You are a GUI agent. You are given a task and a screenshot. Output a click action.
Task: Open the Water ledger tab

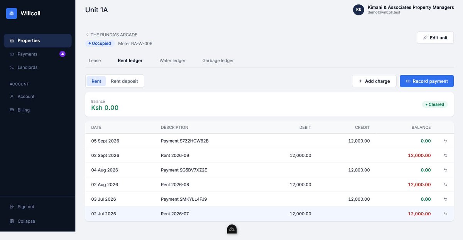172,60
